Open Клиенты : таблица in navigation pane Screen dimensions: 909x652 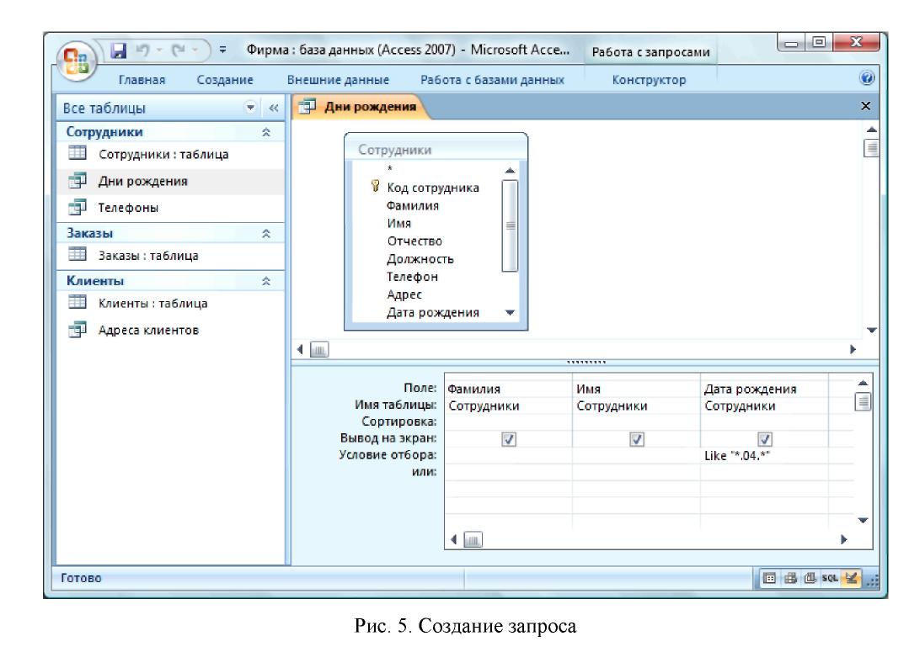pos(153,303)
